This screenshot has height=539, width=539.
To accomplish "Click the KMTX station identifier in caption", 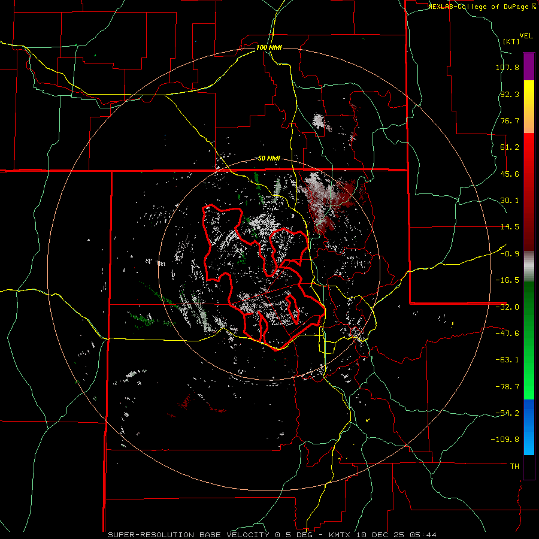I will point(340,535).
